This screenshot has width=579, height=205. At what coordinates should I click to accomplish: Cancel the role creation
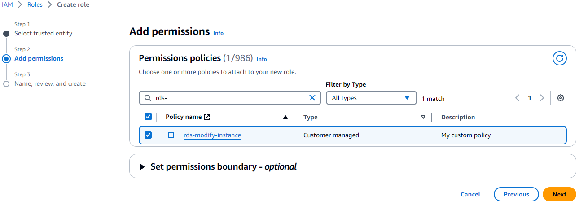[470, 194]
